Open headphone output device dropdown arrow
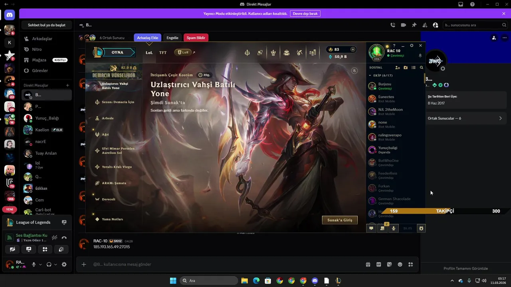Screen dimensions: 511x287 click(55, 264)
